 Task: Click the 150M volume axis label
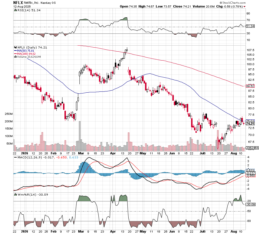coord(9,128)
